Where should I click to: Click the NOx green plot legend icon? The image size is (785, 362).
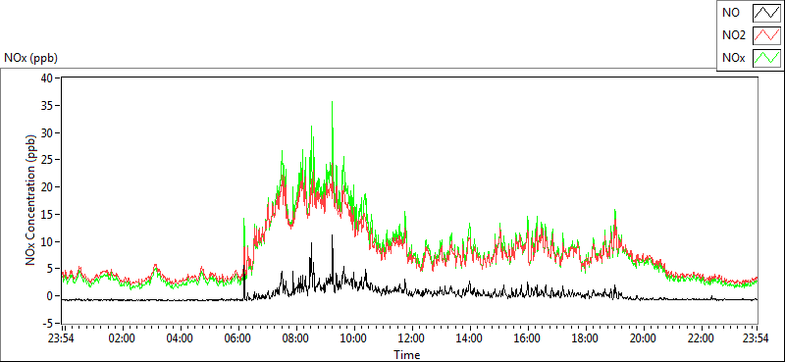tap(767, 58)
